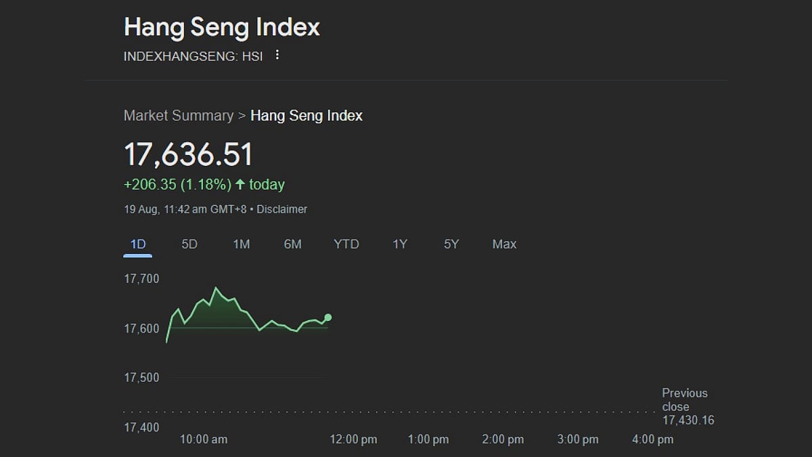
Task: Click the 12:00 pm time axis label
Action: 353,439
